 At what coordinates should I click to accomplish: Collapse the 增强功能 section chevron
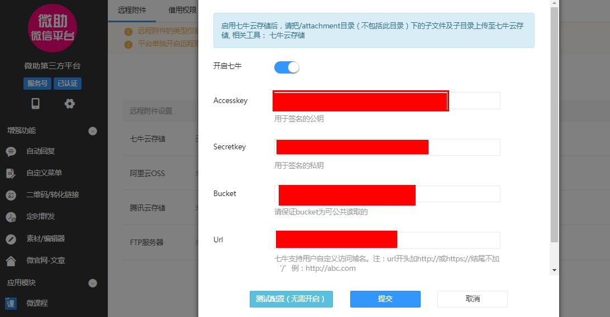click(93, 131)
